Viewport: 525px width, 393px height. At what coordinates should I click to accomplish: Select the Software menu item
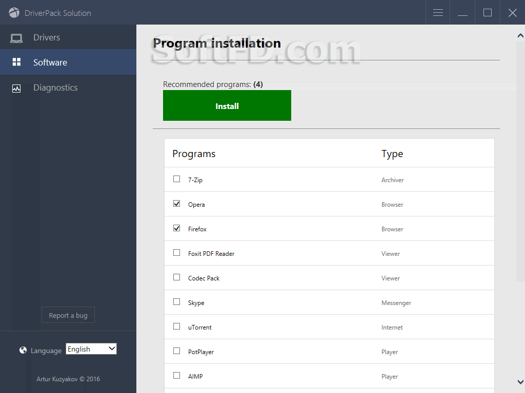pos(68,62)
